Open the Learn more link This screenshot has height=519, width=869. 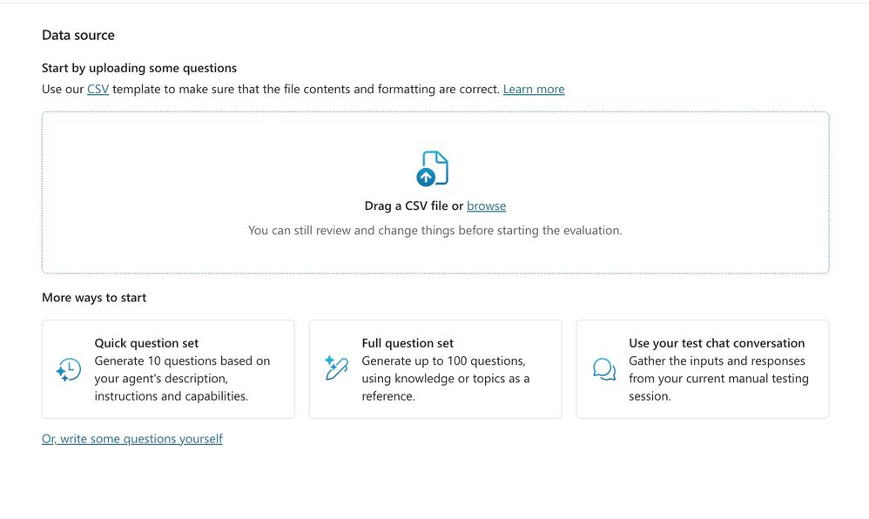point(534,89)
